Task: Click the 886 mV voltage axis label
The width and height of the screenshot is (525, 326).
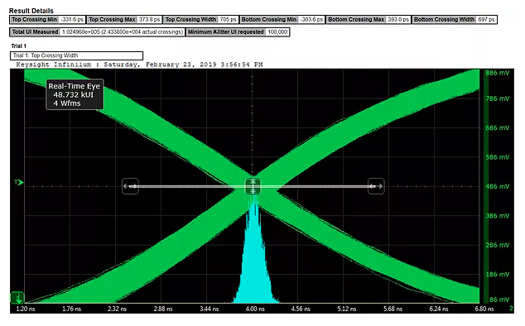Action: coord(498,73)
